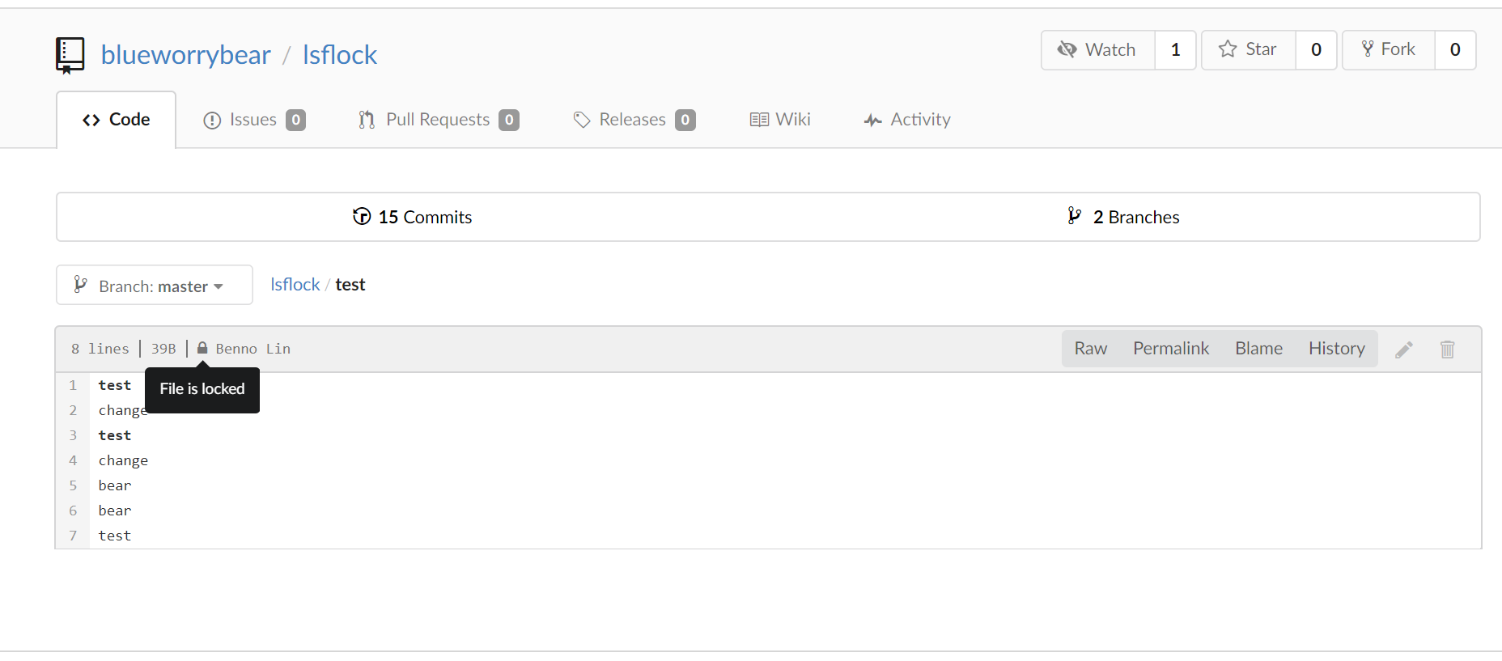Click the trash delete file icon
This screenshot has height=661, width=1502.
(x=1448, y=350)
